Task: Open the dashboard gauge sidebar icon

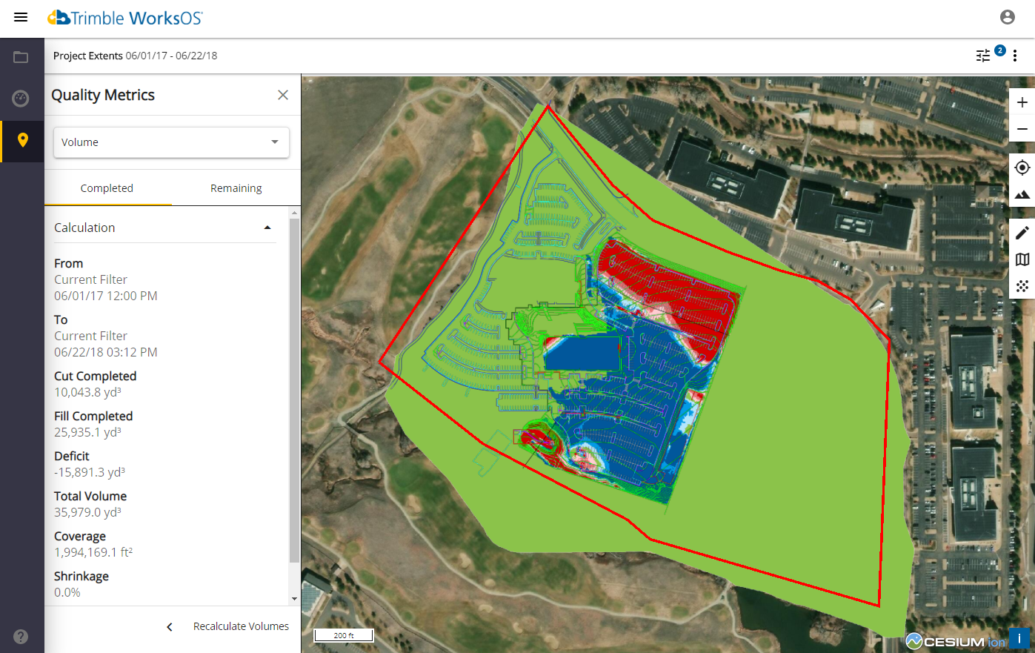Action: pyautogui.click(x=21, y=98)
